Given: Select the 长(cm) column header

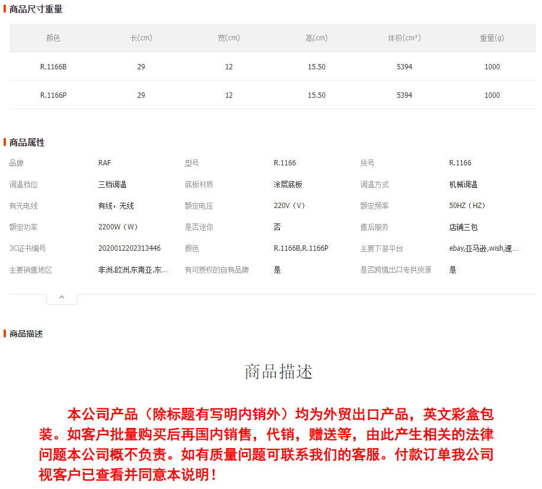Looking at the screenshot, I should coord(141,37).
